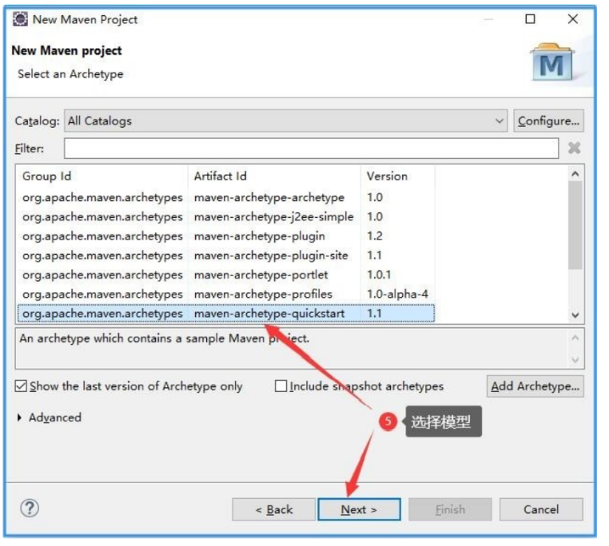Click version 1.0-alpha-4 cell

tap(397, 294)
